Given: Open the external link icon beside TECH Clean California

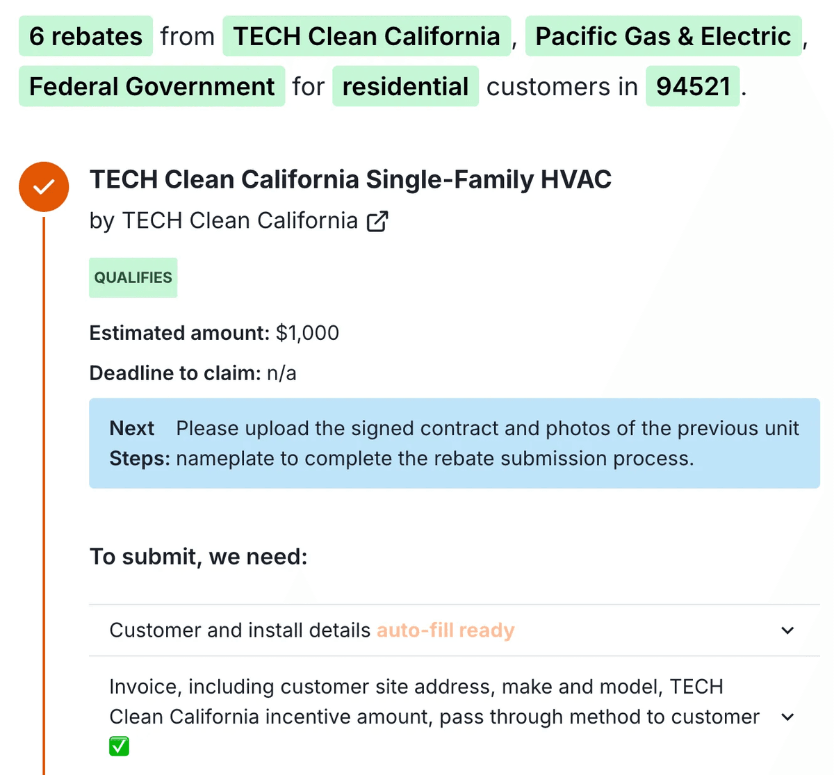Looking at the screenshot, I should point(377,221).
